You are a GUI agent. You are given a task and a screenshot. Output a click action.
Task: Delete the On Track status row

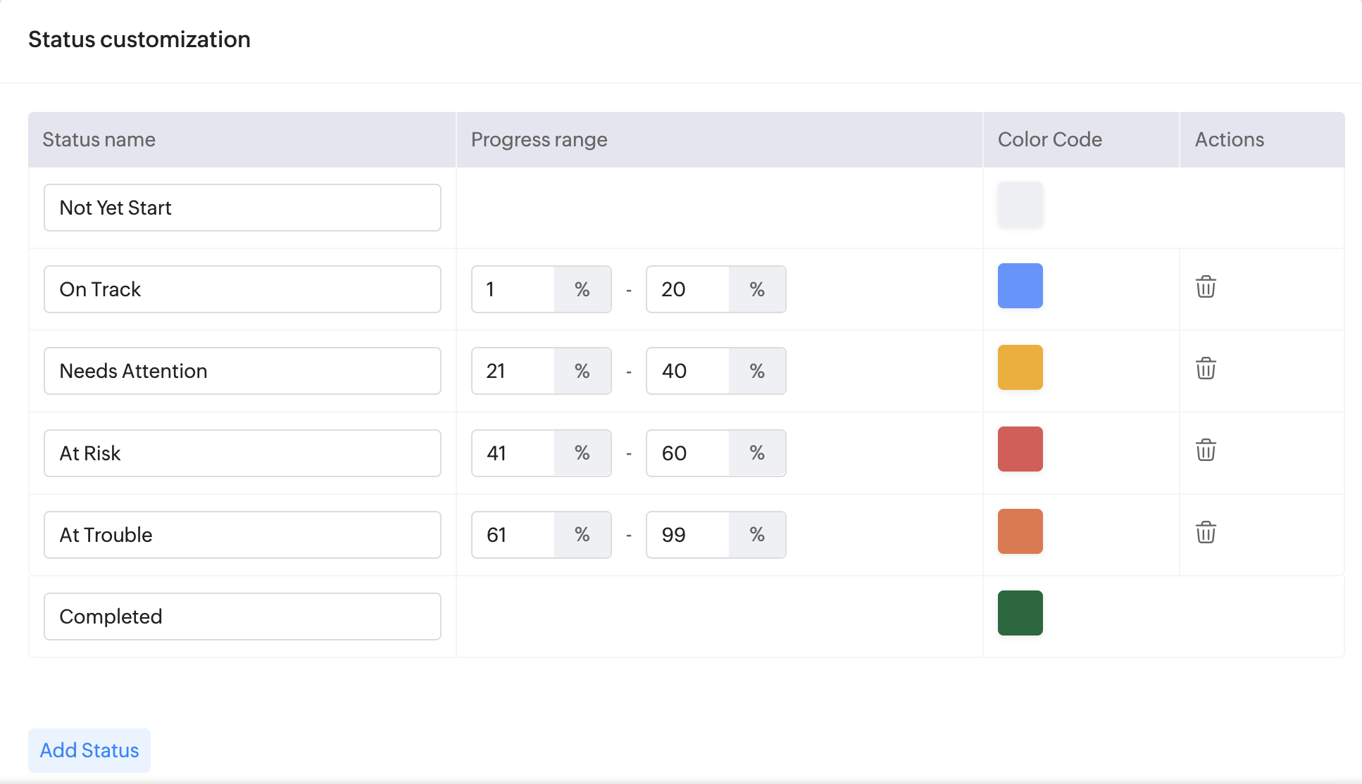1206,287
